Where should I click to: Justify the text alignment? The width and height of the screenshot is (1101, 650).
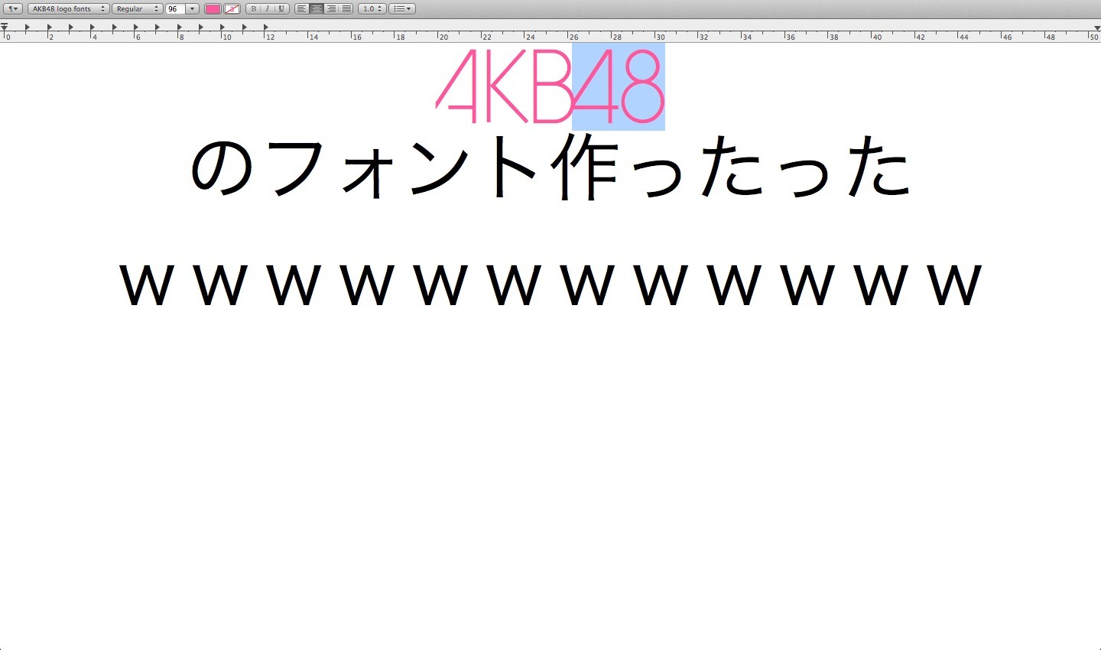(x=346, y=9)
